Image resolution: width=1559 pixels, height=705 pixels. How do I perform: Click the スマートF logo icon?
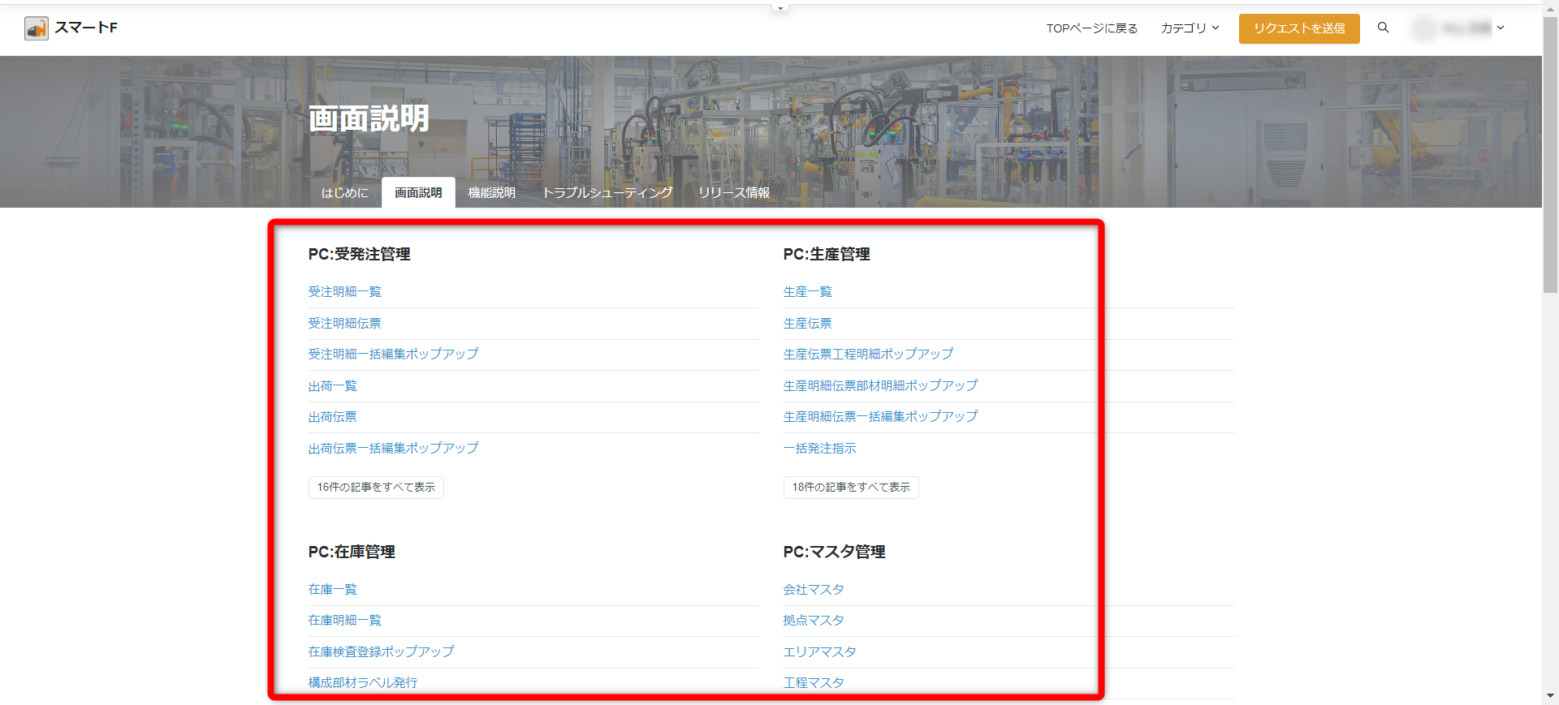[37, 28]
